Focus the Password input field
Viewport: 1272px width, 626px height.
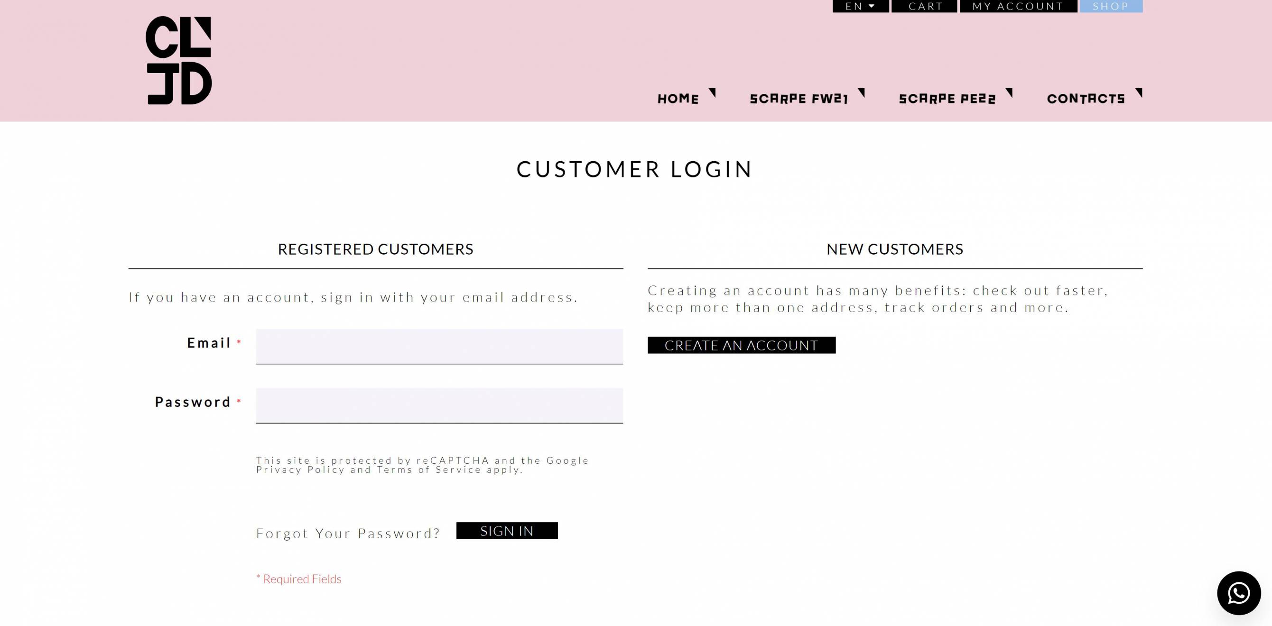tap(439, 406)
